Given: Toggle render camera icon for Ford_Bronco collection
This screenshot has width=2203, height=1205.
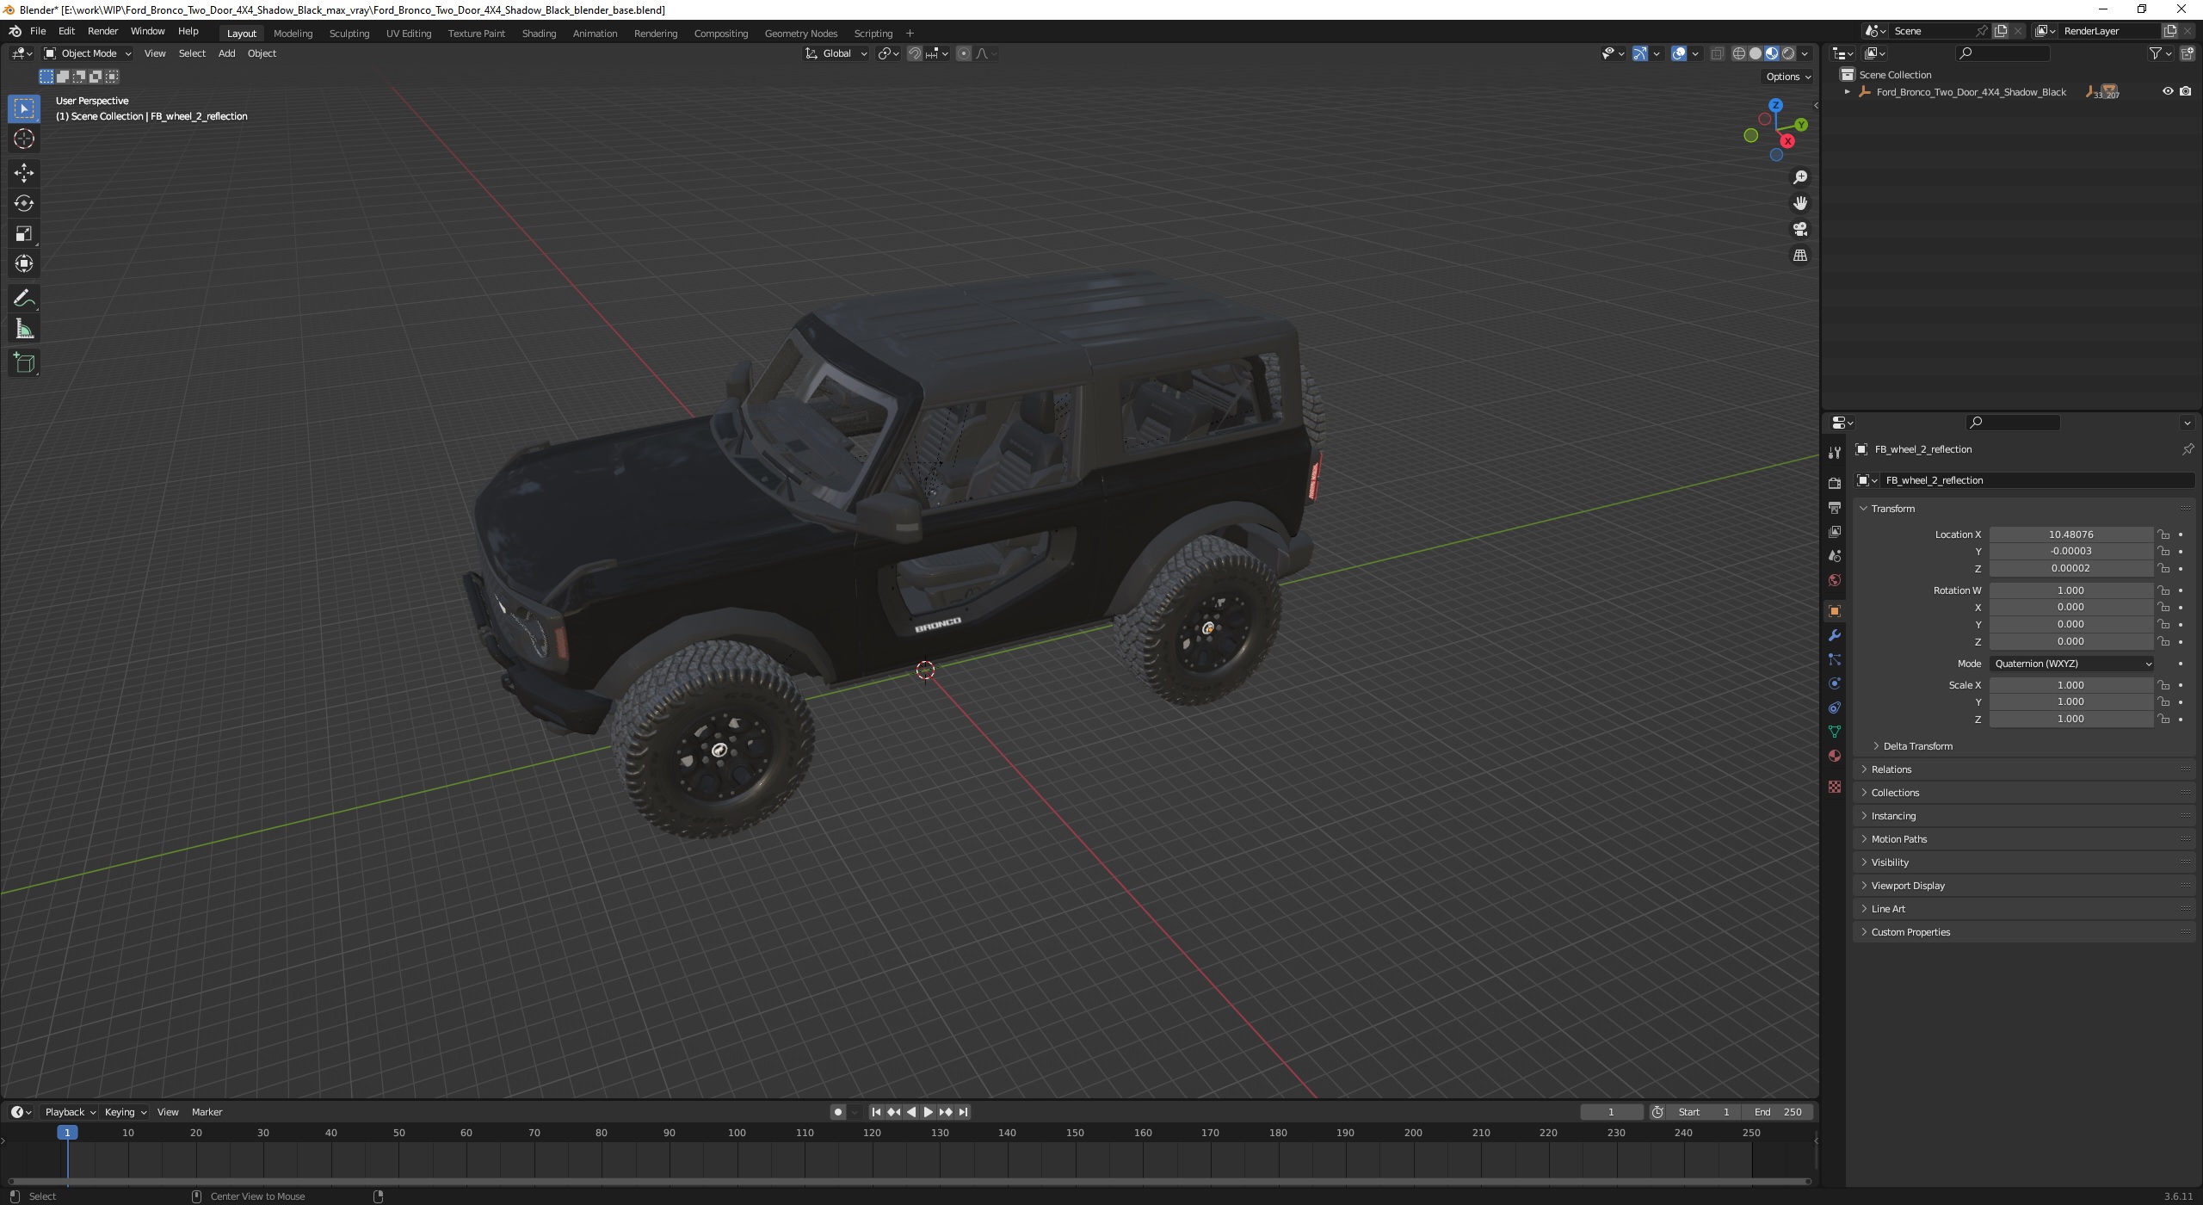Looking at the screenshot, I should click(x=2186, y=91).
